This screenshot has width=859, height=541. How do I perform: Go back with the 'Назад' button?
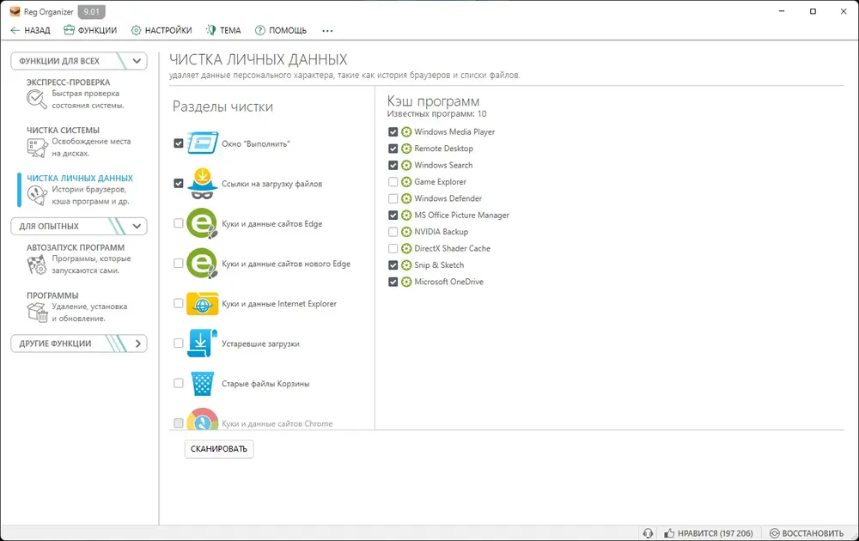point(30,31)
